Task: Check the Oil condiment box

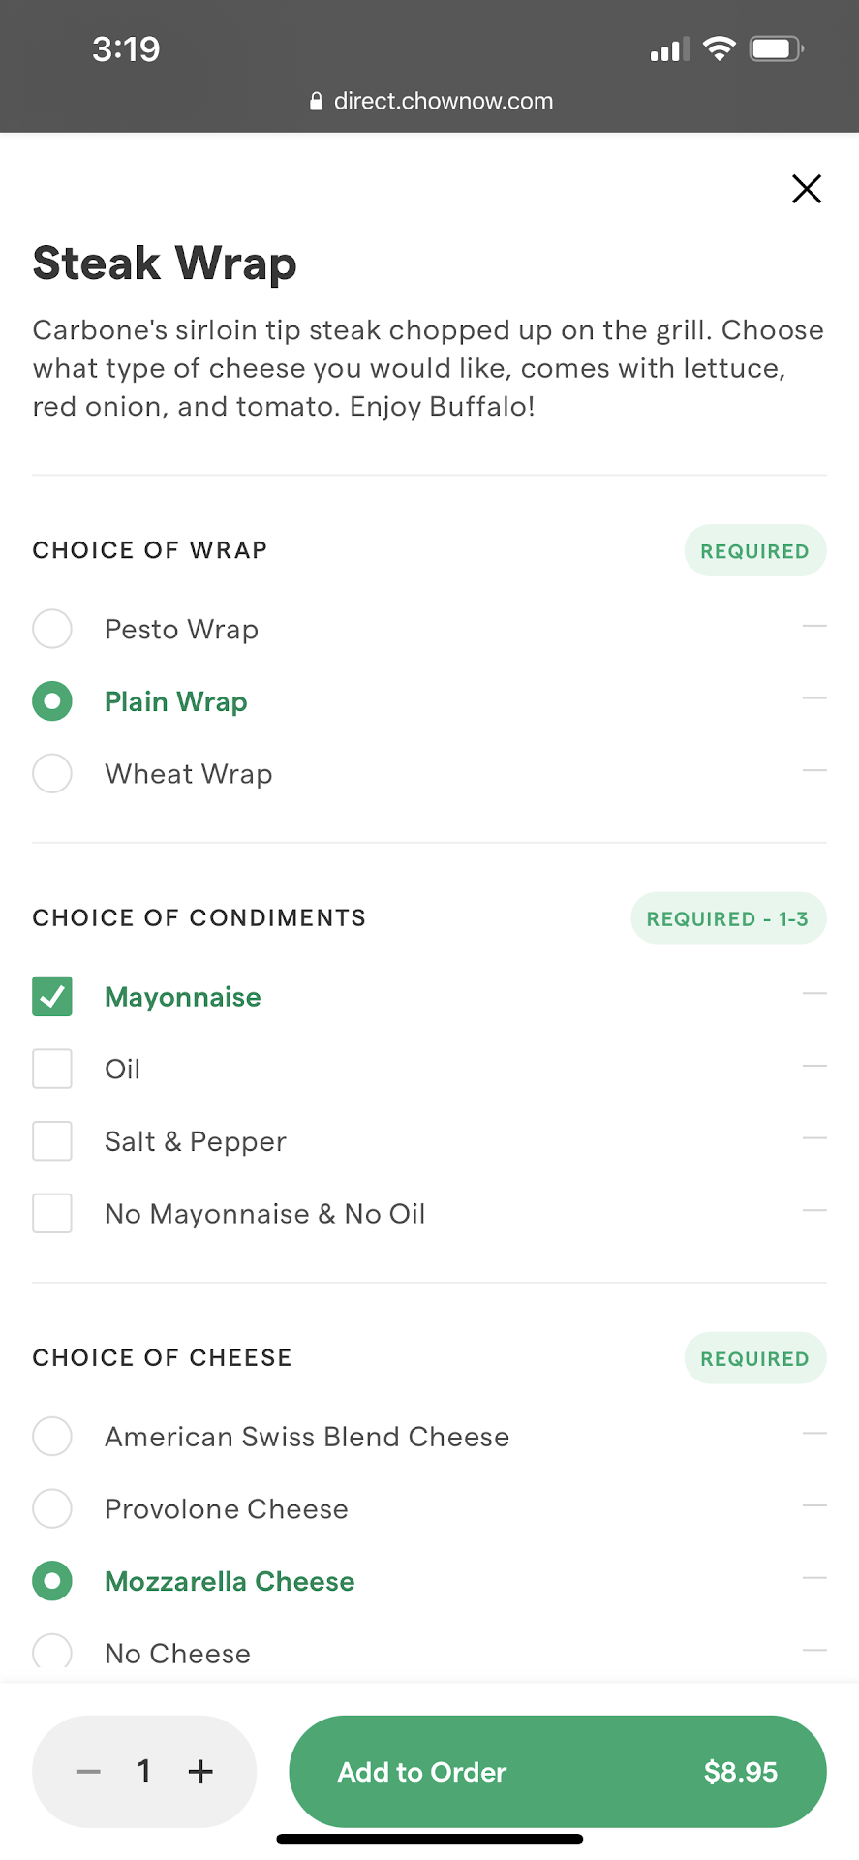Action: 52,1069
